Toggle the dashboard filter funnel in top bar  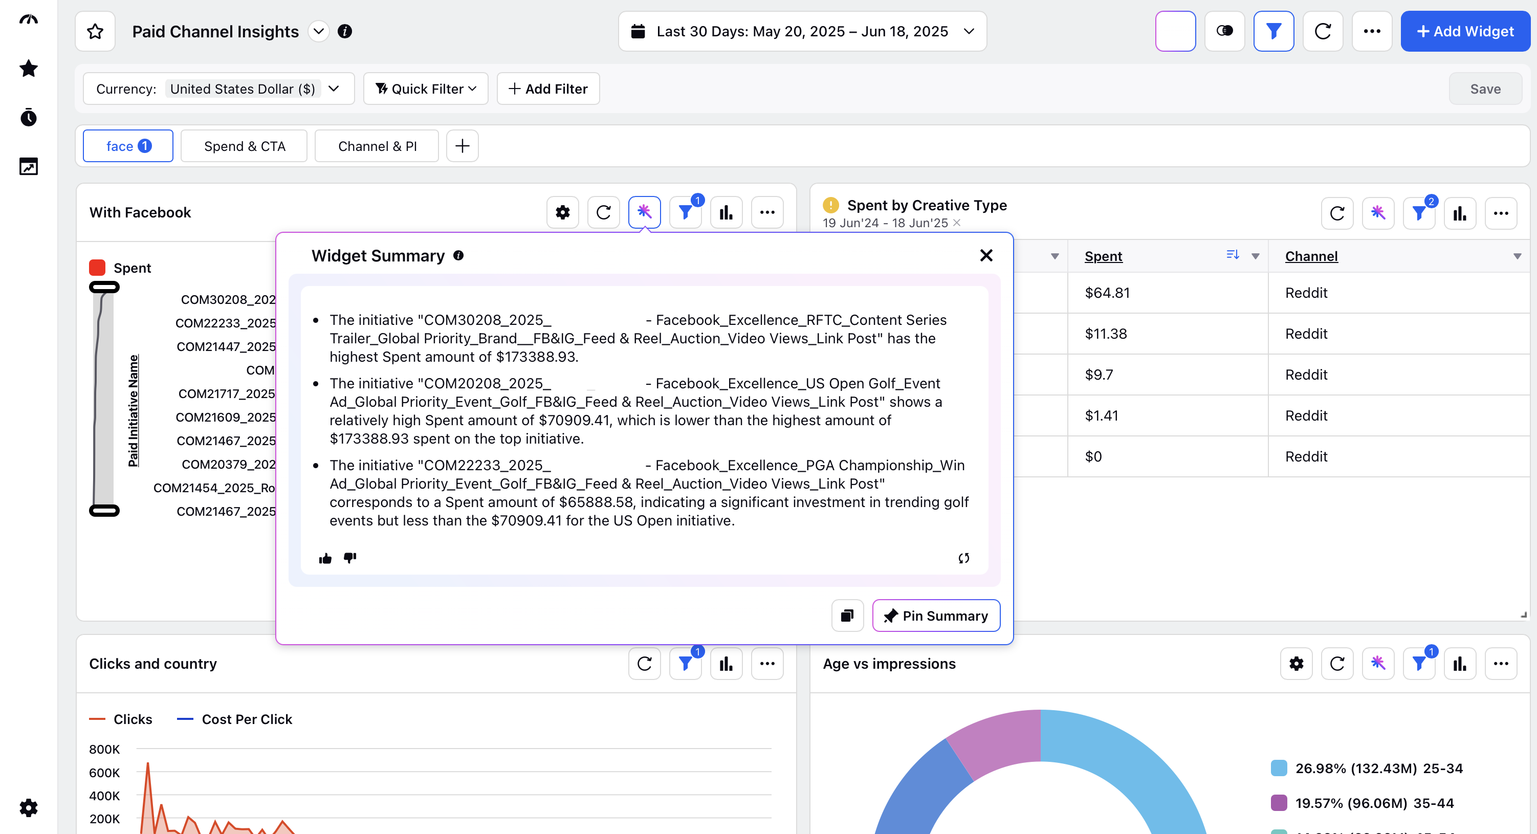tap(1273, 31)
